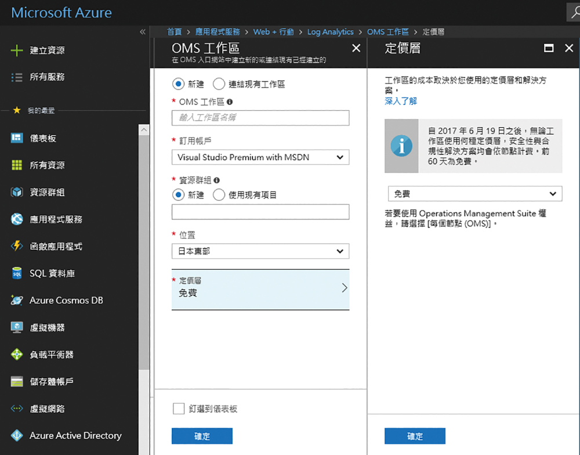This screenshot has width=580, height=455.
Task: Go to App Services breadcrumb
Action: tap(217, 32)
